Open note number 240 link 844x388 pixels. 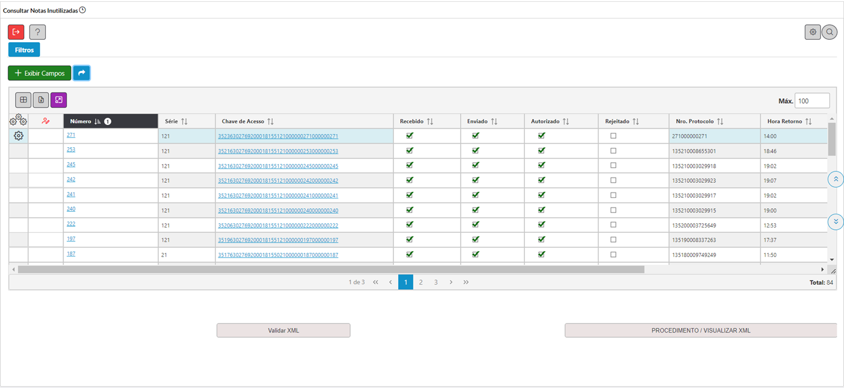coord(71,209)
